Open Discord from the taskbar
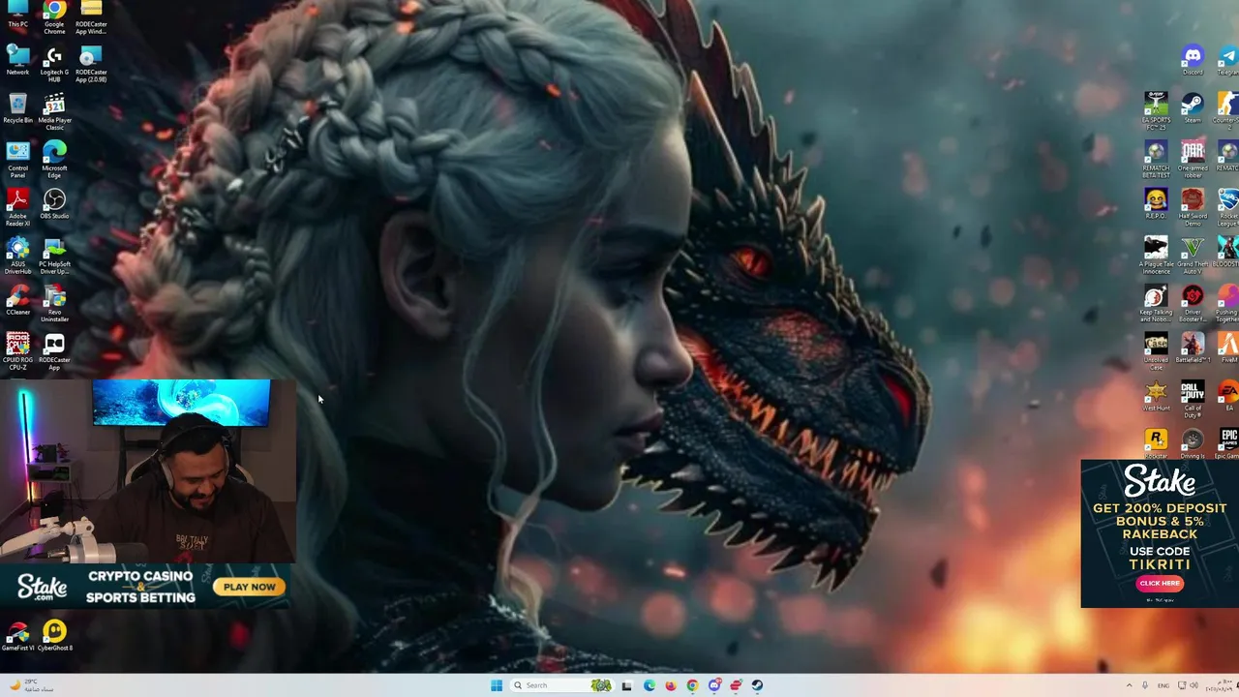 [x=714, y=685]
